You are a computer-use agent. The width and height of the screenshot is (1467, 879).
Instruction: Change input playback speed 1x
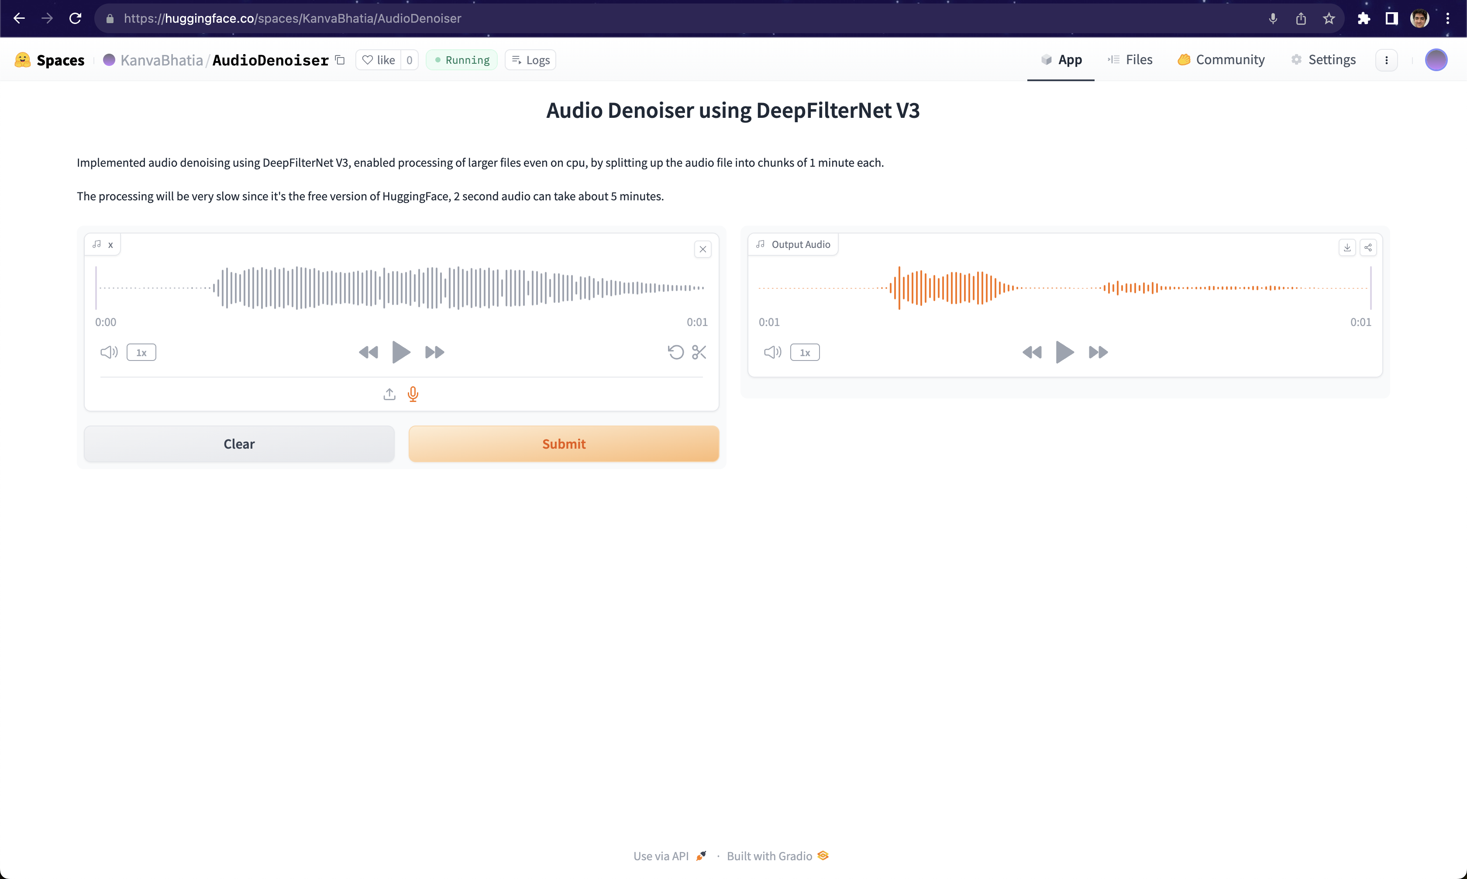coord(141,353)
